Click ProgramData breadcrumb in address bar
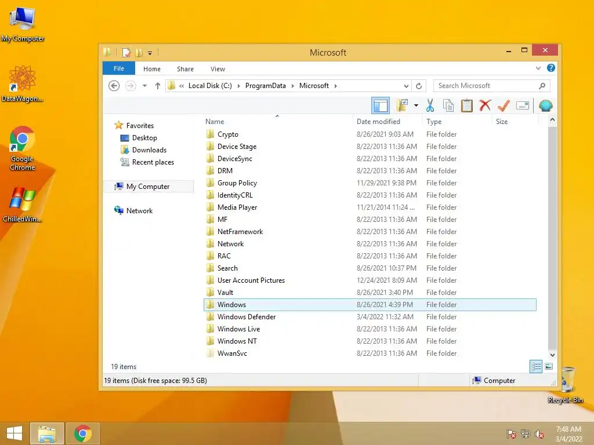This screenshot has height=445, width=594. (x=265, y=86)
